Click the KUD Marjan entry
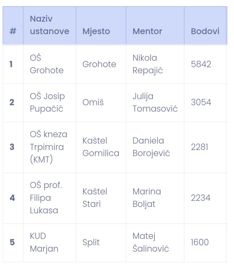The image size is (234, 277). tap(44, 242)
